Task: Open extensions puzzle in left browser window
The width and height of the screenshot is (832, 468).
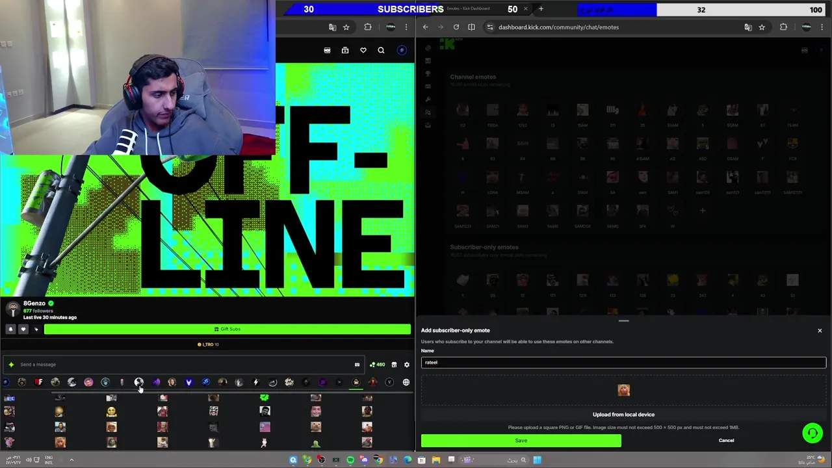Action: pyautogui.click(x=368, y=27)
